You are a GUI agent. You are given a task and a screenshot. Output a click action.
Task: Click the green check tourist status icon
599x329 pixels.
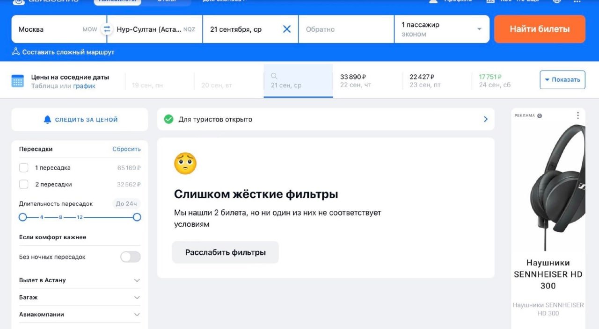click(168, 119)
